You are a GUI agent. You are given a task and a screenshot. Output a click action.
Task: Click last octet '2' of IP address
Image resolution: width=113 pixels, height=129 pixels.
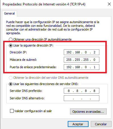94,52
